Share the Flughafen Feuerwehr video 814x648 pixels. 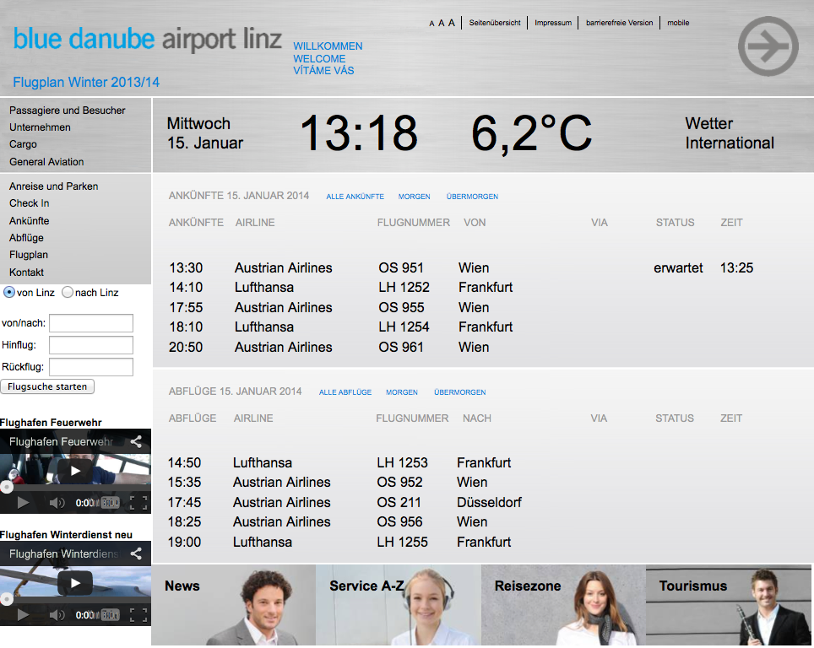point(136,441)
